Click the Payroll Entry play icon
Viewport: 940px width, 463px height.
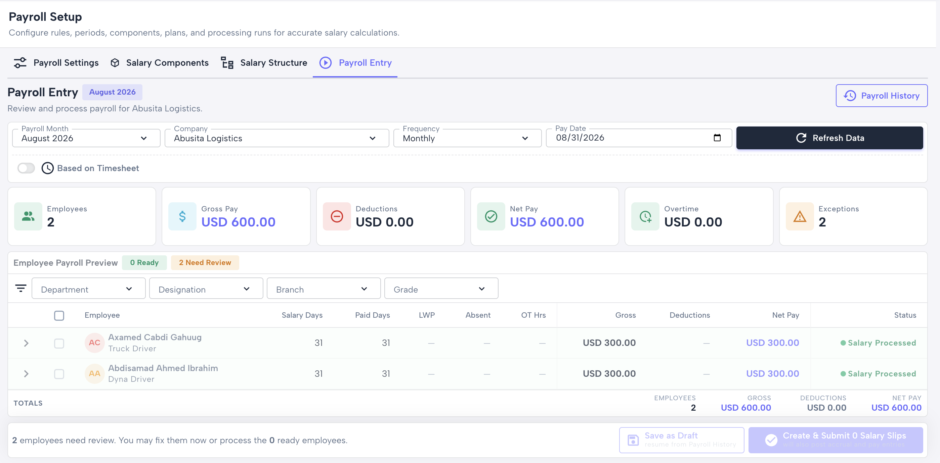point(326,63)
